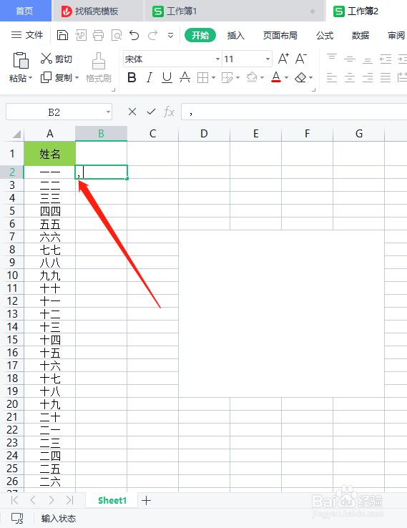Viewport: 407px width, 528px height.
Task: Expand quick access toolbar customization arrow
Action: tap(171, 35)
